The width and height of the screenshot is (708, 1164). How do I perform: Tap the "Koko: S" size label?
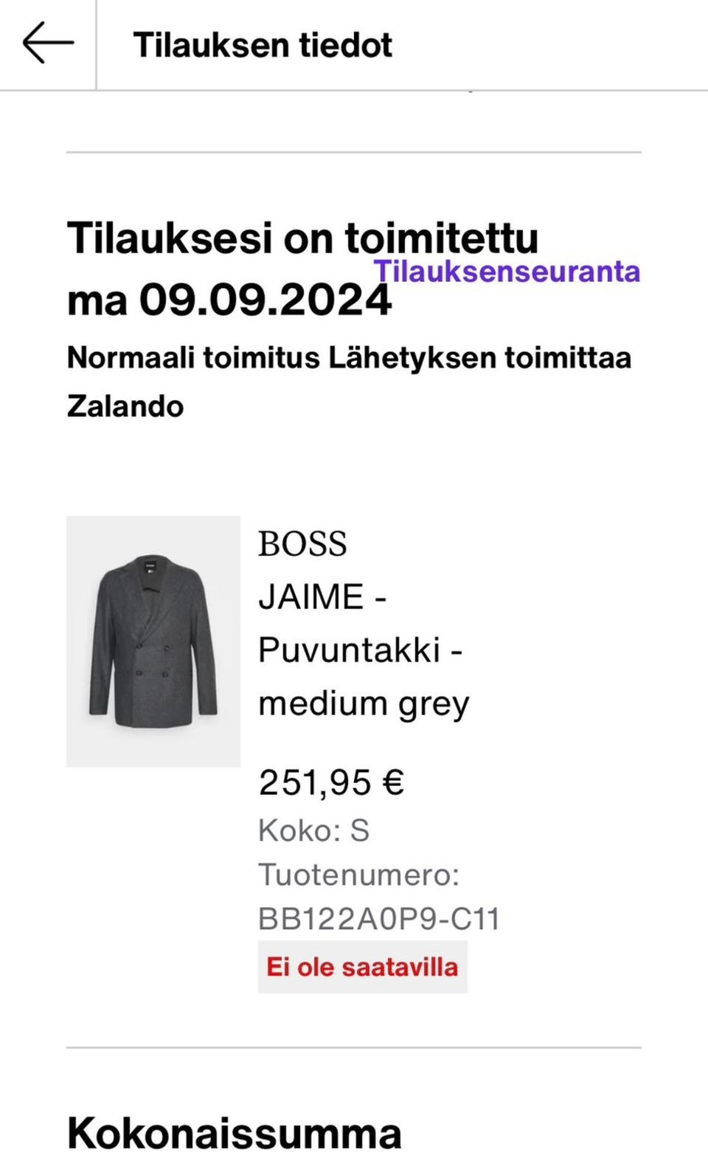coord(313,830)
